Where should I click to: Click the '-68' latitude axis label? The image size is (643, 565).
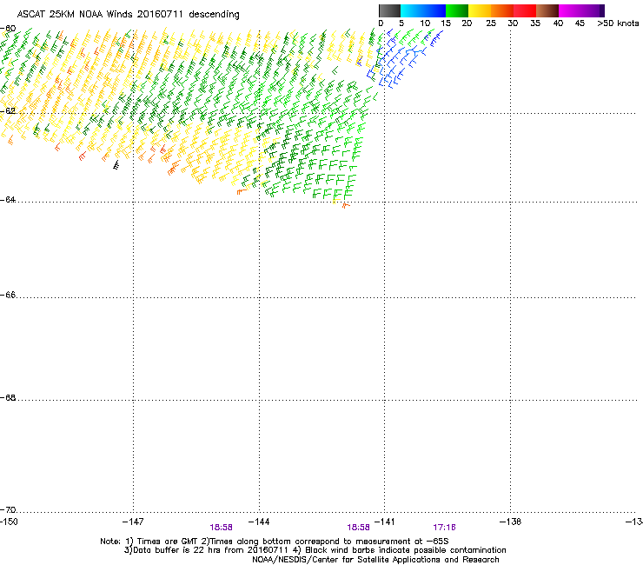point(8,397)
